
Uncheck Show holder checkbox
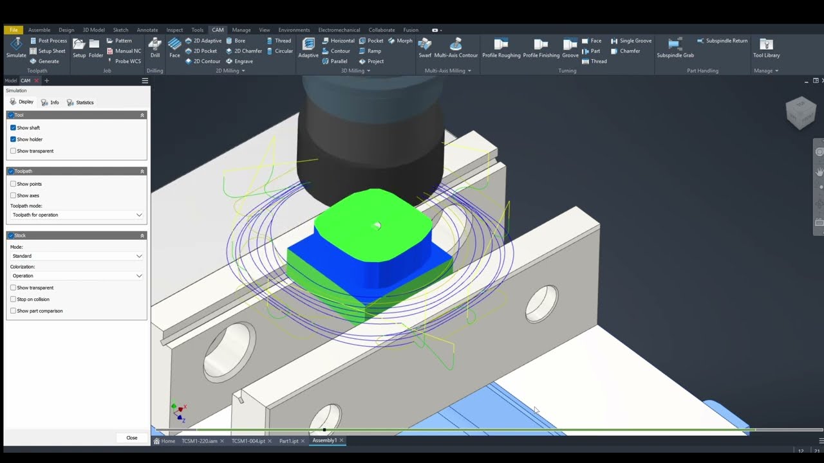13,140
